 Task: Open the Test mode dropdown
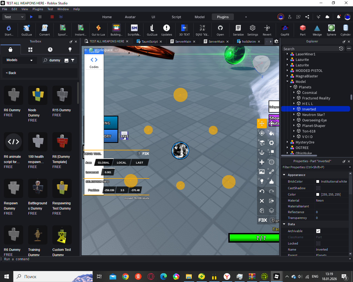click(x=14, y=17)
